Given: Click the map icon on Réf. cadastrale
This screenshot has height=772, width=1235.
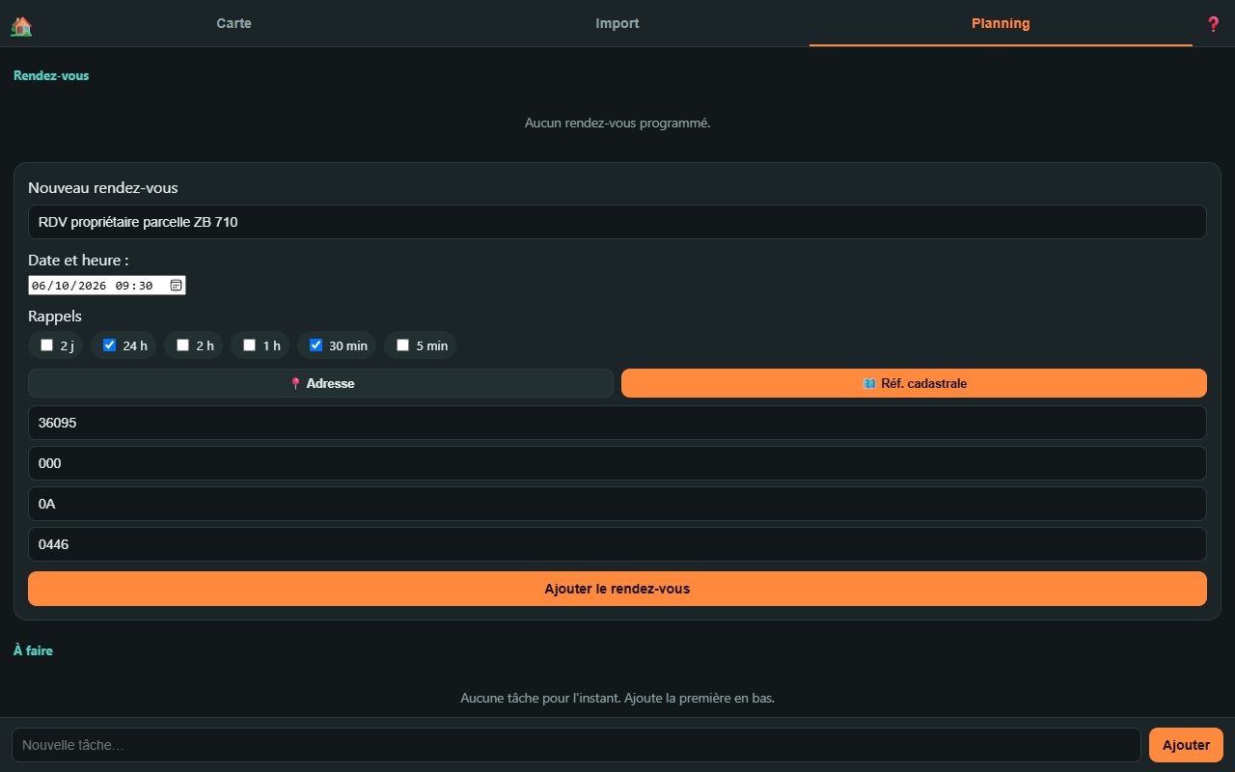Looking at the screenshot, I should click(x=869, y=384).
